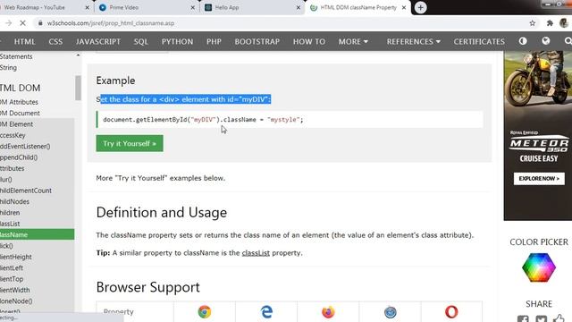Expand the REFERENCES dropdown

(413, 42)
